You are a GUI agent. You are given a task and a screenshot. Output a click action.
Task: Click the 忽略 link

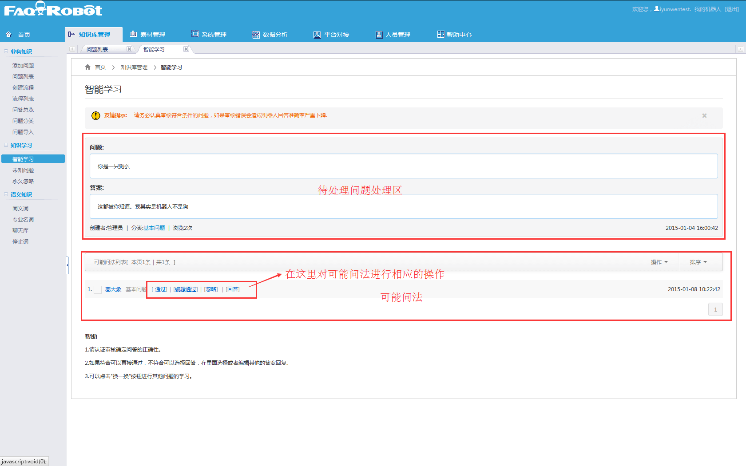211,289
